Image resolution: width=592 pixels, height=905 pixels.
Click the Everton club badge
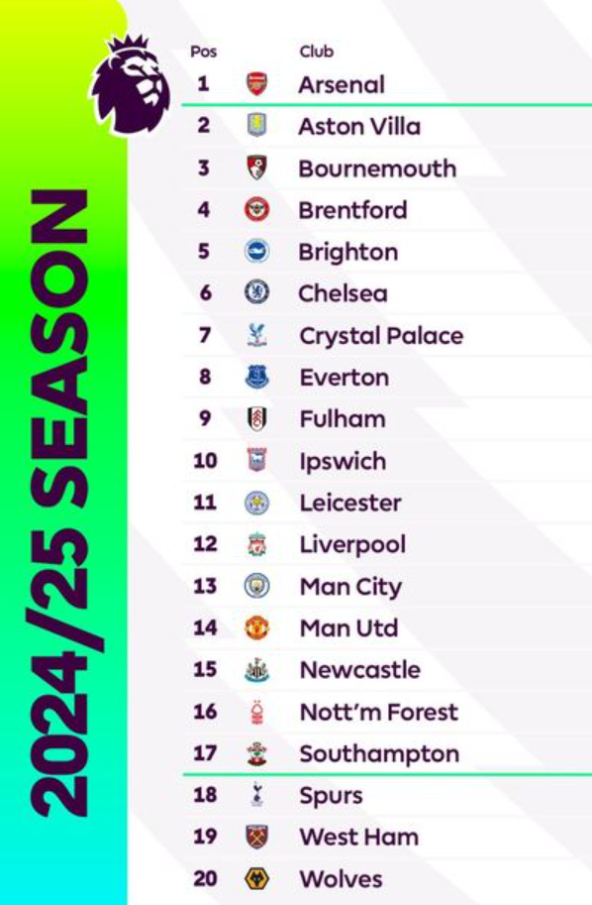click(256, 377)
